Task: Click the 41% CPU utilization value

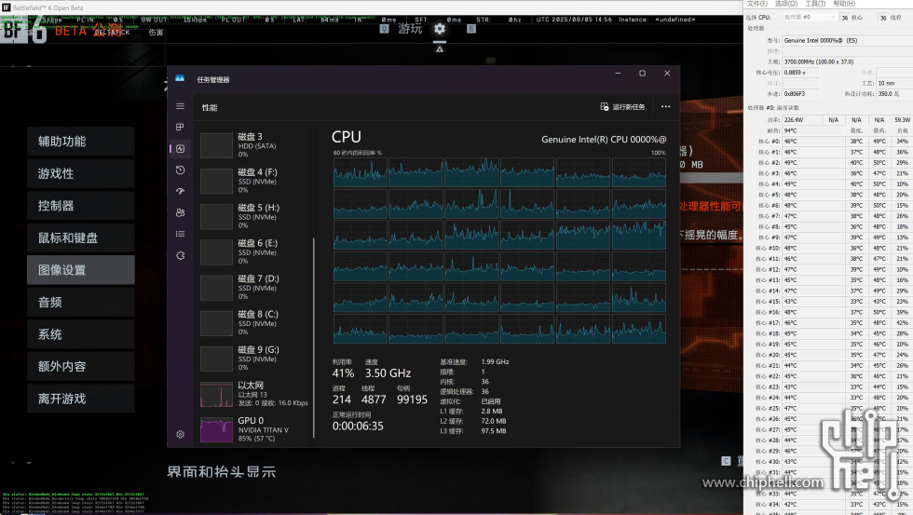Action: point(343,373)
